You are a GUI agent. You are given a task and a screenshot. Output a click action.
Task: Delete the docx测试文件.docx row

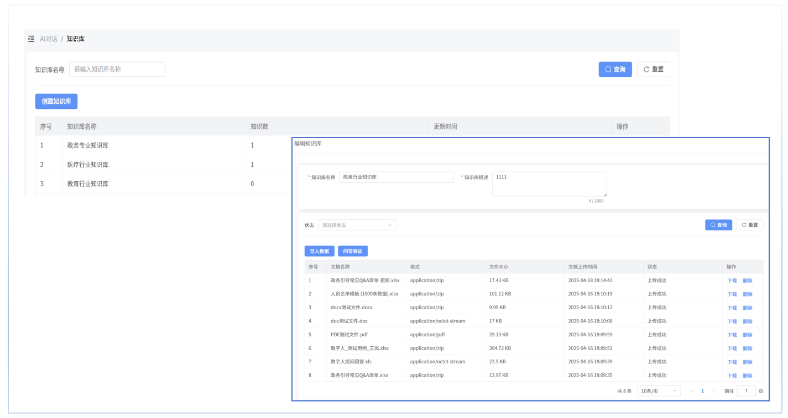(748, 308)
